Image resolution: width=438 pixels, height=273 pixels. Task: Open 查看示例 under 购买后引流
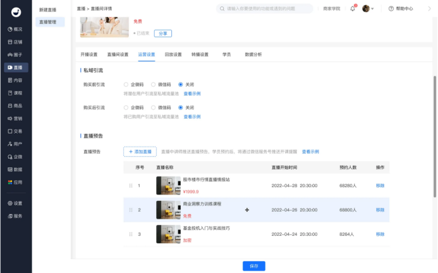click(x=192, y=117)
